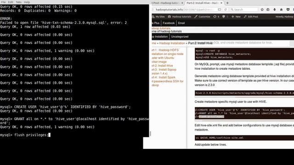Click highlighted flush privileges text on webpage
The width and height of the screenshot is (294, 165).
(211, 117)
